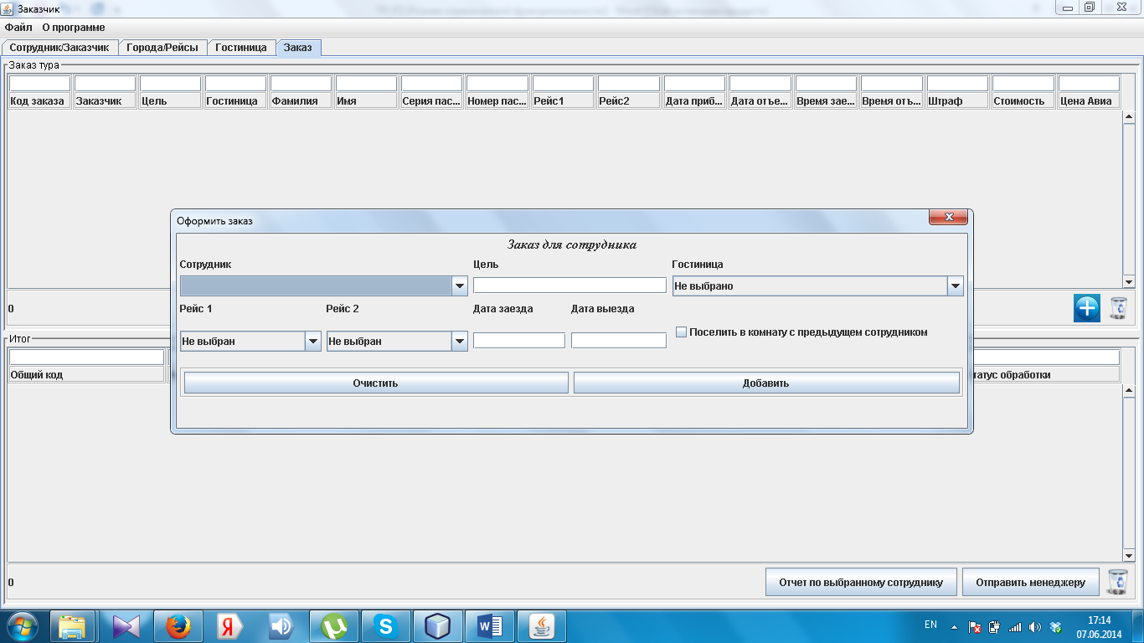
Task: Open the Рейс 2 dropdown
Action: click(x=459, y=342)
